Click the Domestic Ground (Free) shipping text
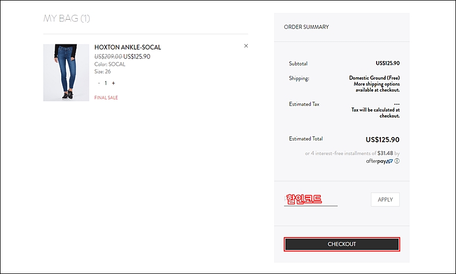 374,78
